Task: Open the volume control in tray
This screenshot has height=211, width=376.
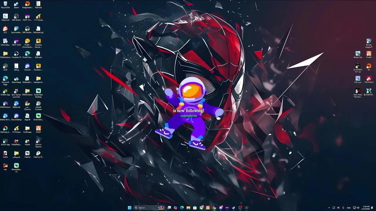Action: (358, 208)
